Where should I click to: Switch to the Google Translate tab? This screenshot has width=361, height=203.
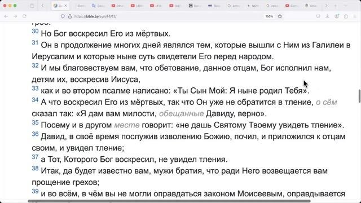click(x=98, y=6)
